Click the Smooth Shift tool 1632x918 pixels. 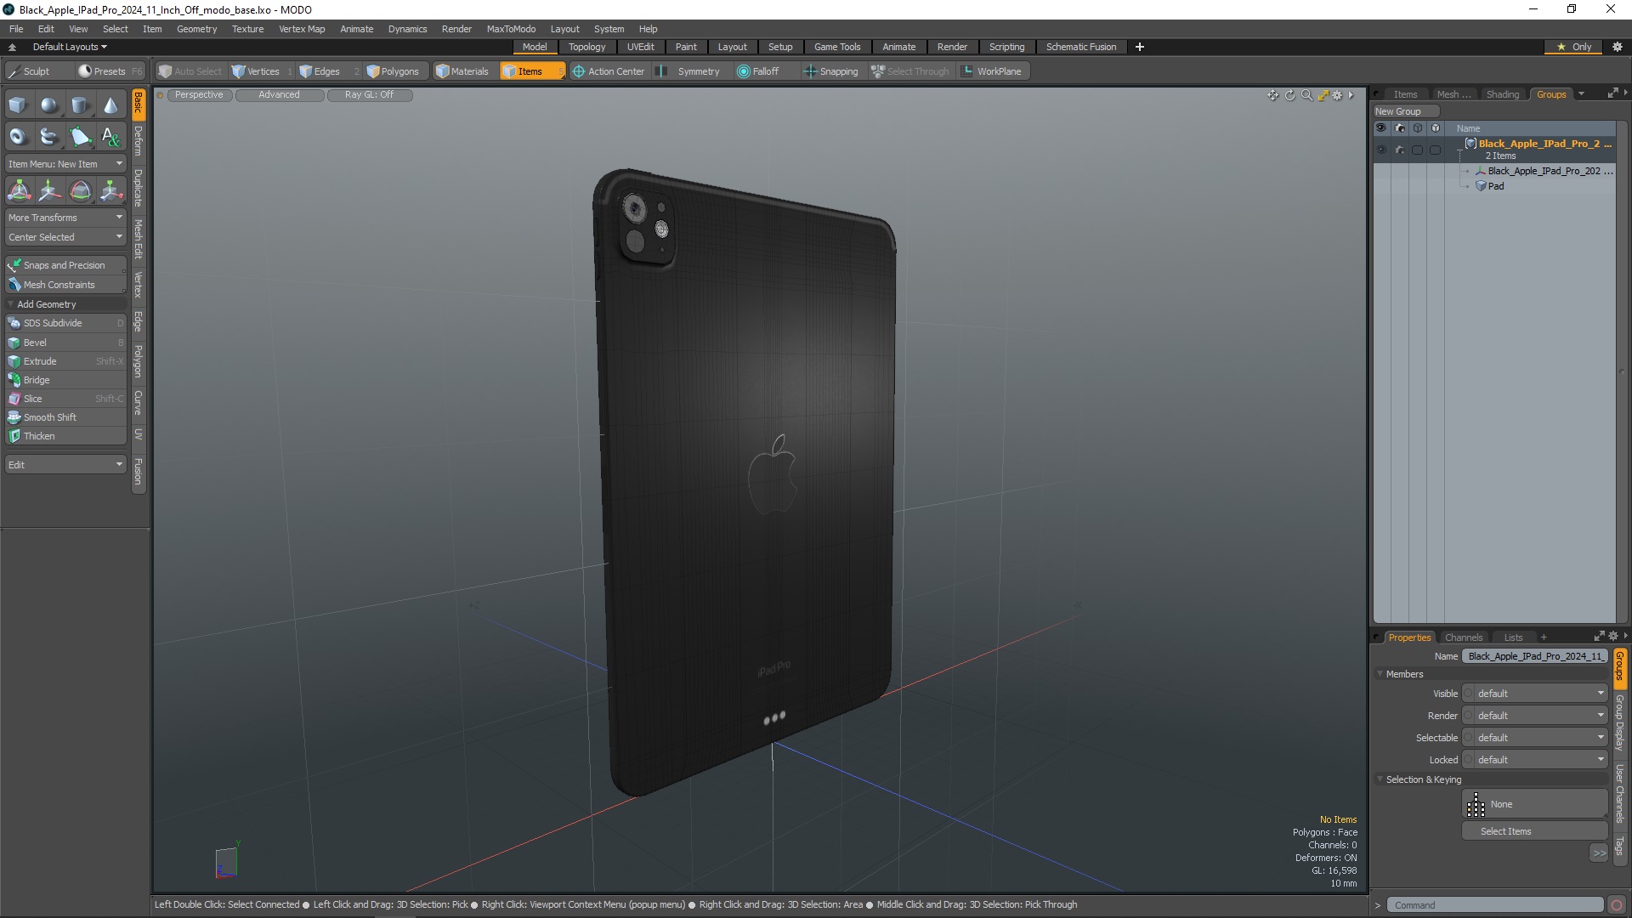pyautogui.click(x=65, y=417)
